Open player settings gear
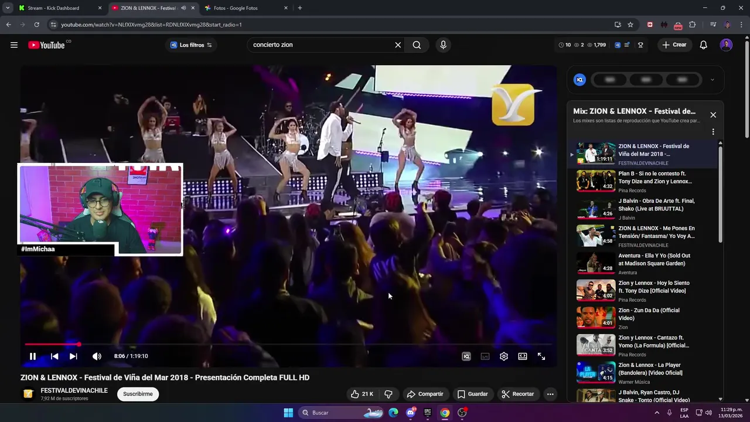 pos(504,356)
